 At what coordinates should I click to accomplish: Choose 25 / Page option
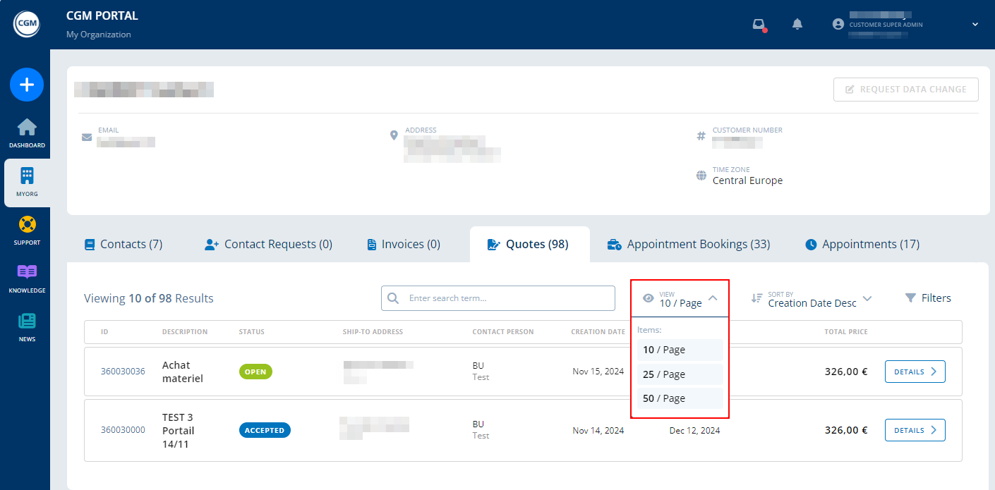(x=680, y=374)
